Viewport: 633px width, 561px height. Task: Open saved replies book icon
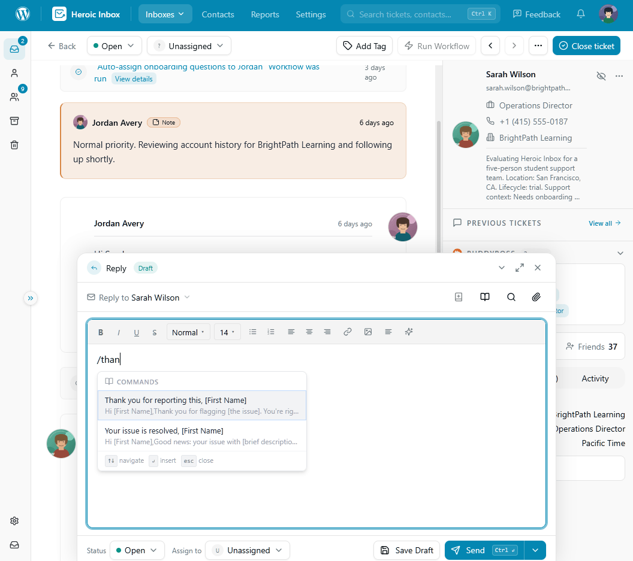pyautogui.click(x=485, y=297)
